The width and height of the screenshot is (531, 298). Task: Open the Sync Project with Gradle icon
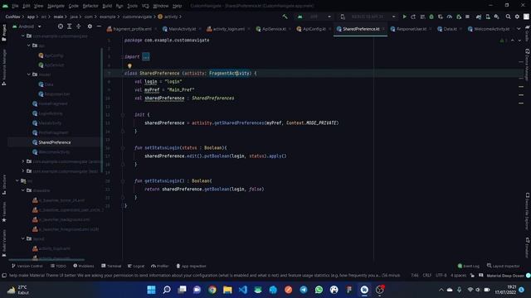tap(479, 17)
